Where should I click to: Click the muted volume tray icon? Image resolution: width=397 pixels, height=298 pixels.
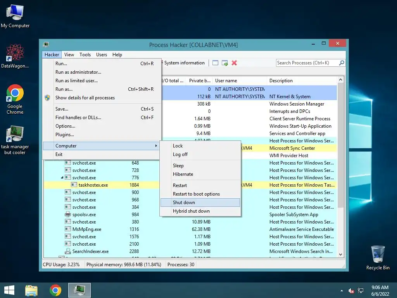(351, 291)
